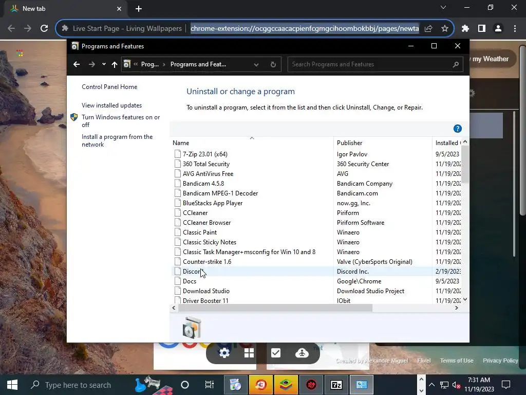Select the Bandicam 4.5.8 entry
This screenshot has height=395, width=526.
click(x=203, y=184)
